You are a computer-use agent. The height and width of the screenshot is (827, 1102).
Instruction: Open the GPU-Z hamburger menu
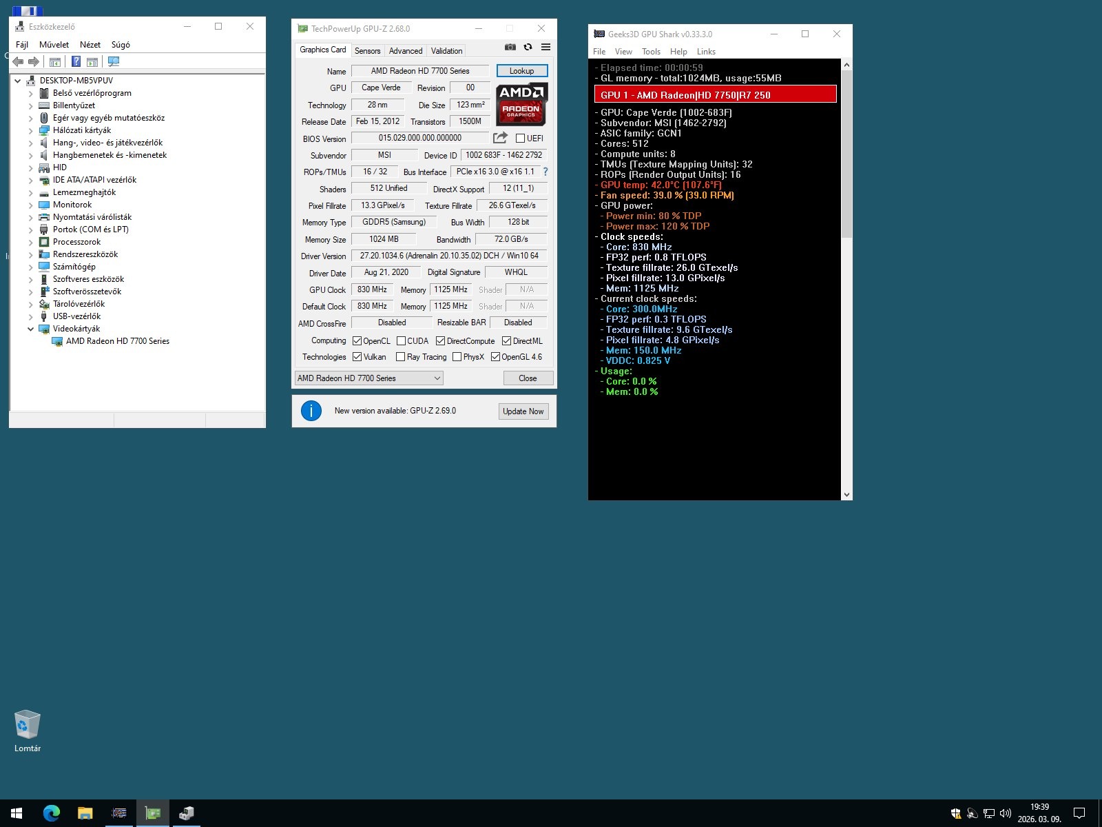tap(546, 47)
